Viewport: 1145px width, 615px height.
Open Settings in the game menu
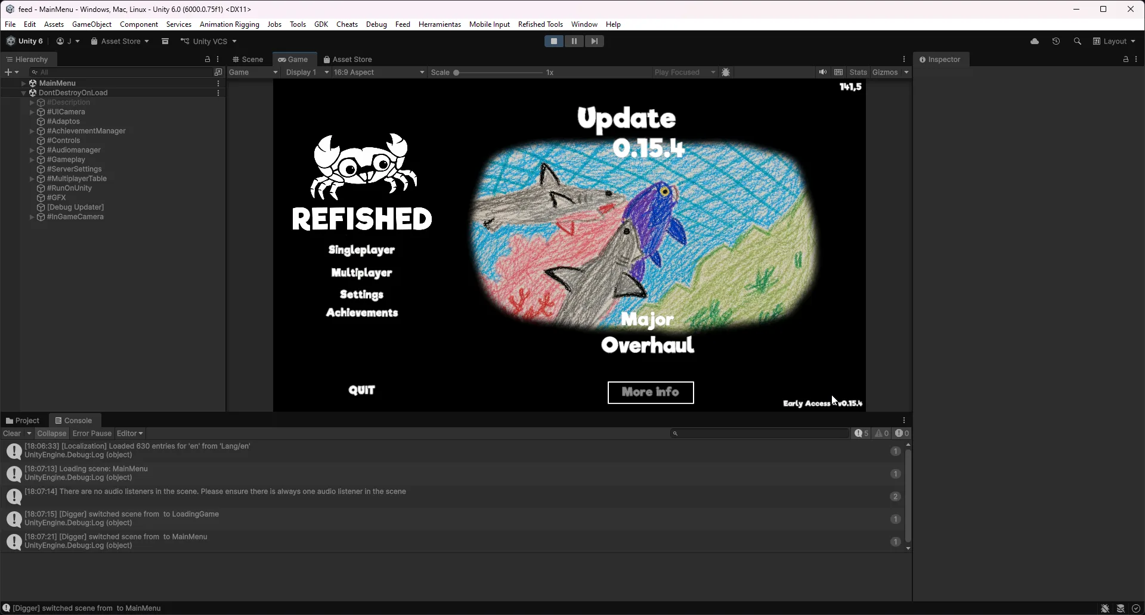[361, 294]
